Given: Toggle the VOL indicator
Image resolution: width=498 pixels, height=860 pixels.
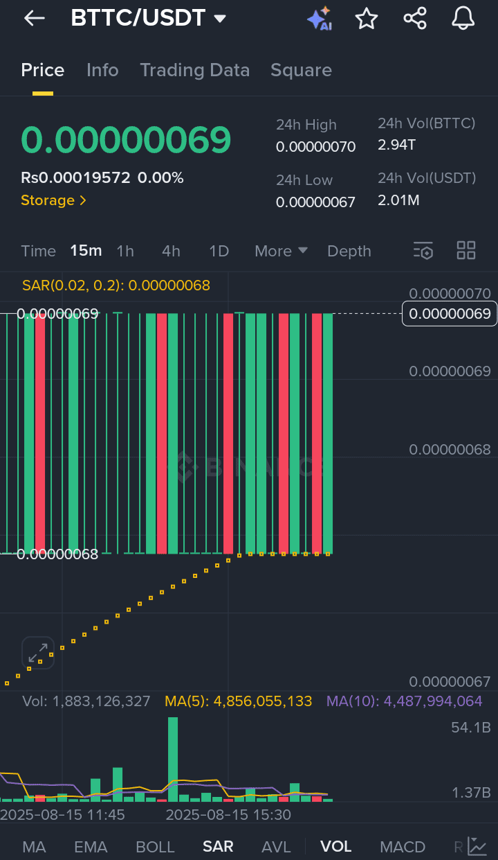Looking at the screenshot, I should (336, 847).
